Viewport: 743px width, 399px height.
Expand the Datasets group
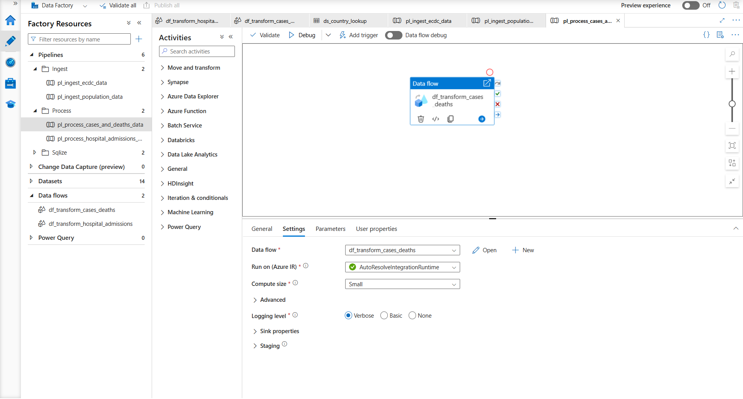click(x=31, y=181)
